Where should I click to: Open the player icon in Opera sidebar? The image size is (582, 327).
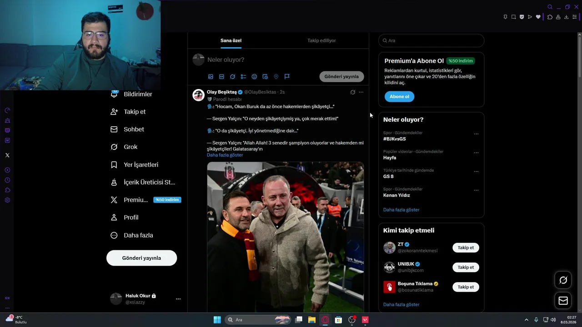[7, 170]
